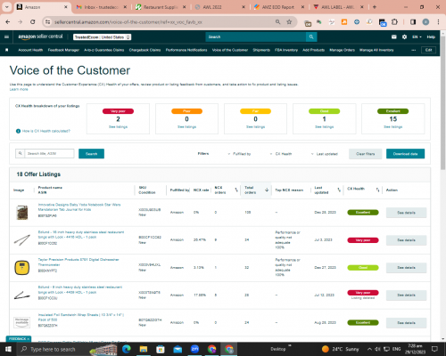Click the magnifier button in Seller Central search

[x=311, y=36]
